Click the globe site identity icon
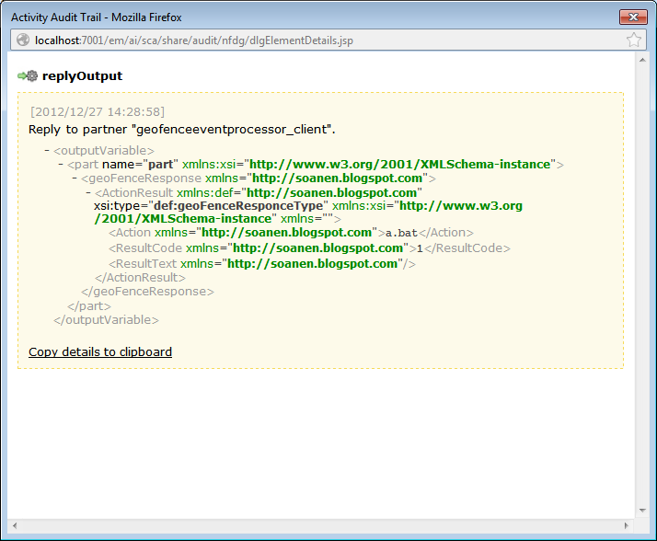The image size is (657, 541). coord(23,40)
